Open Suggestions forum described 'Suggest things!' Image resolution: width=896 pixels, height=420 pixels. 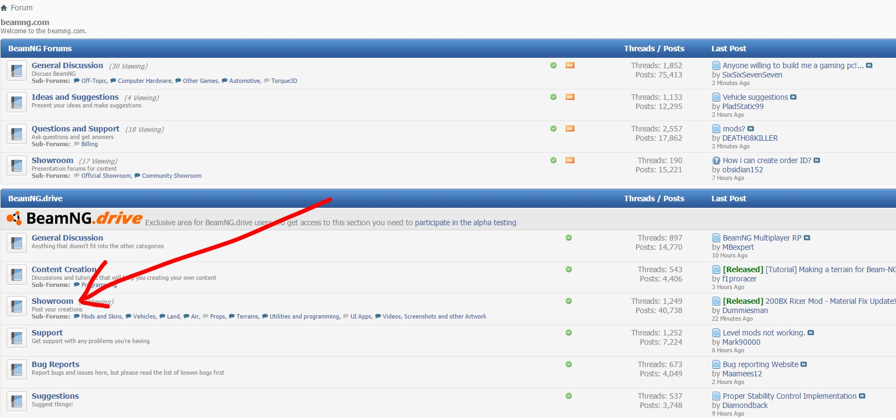coord(55,396)
